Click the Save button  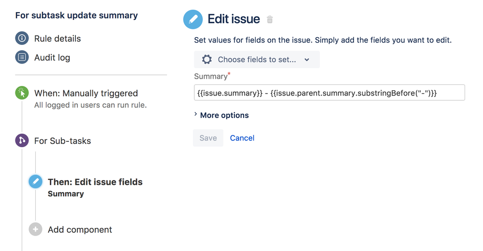(208, 138)
